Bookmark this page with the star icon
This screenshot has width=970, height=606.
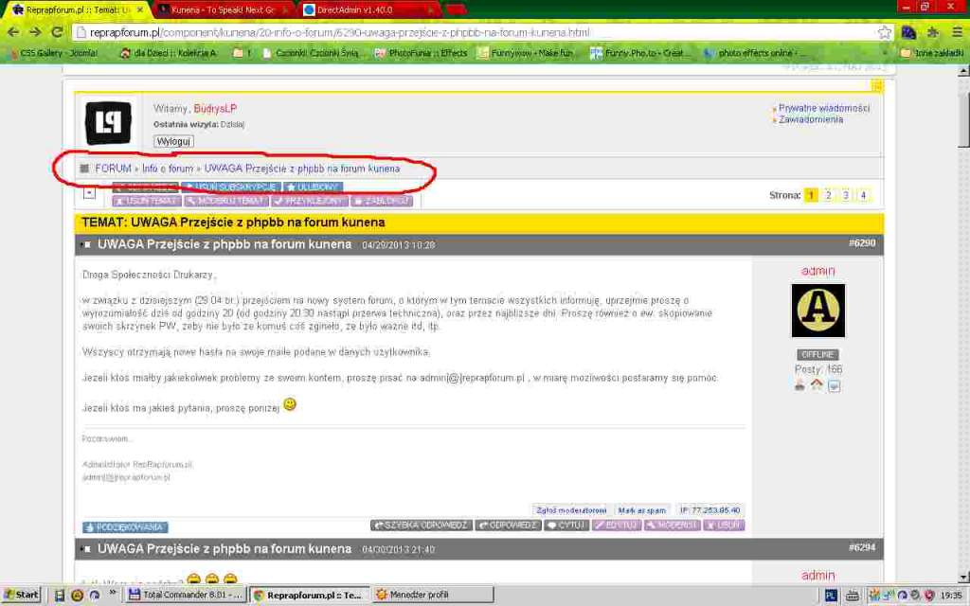click(x=884, y=32)
